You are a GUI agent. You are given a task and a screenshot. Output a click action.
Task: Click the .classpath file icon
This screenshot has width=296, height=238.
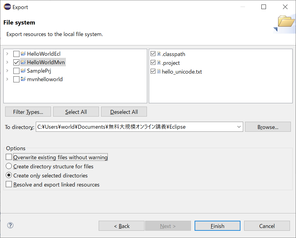pyautogui.click(x=158, y=54)
